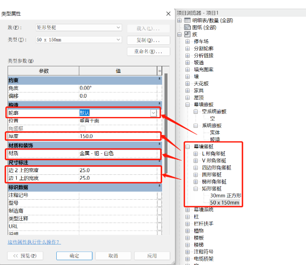Expand the L 形角竖梃 node
Viewport: 306px width, 265px height.
pos(196,154)
